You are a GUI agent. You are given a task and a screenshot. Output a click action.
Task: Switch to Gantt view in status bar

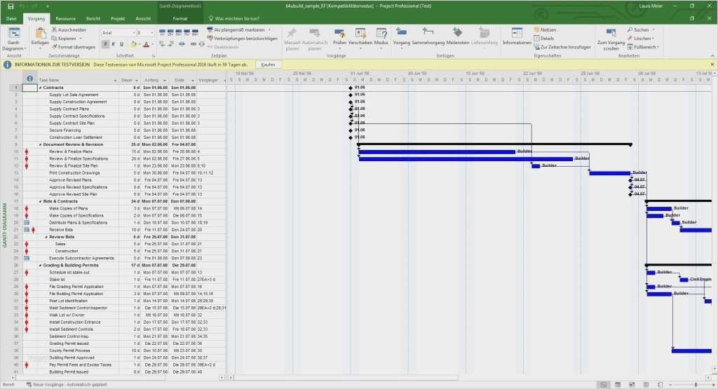click(x=604, y=385)
